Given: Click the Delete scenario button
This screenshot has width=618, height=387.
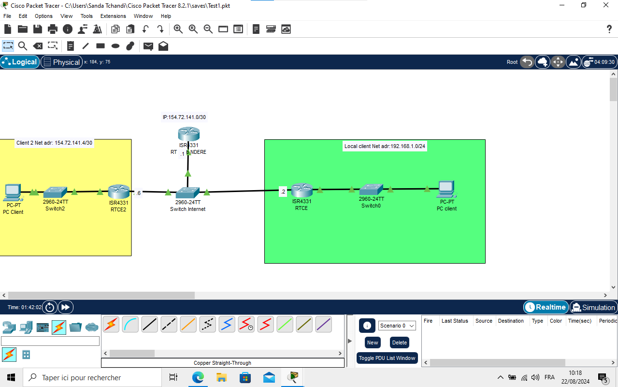Looking at the screenshot, I should [400, 342].
